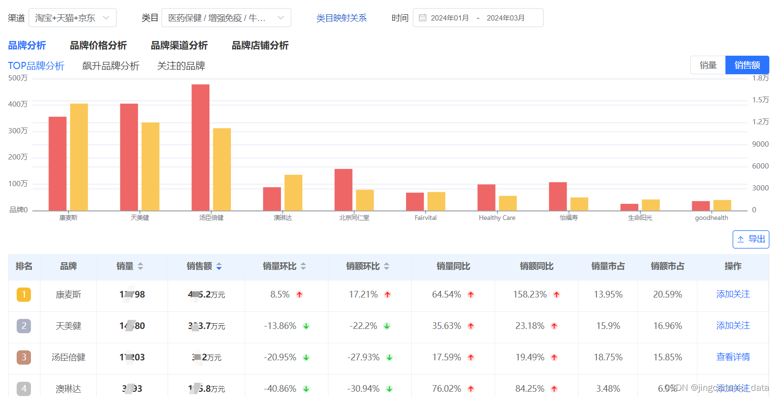Select TOP品牌分析 sub-tab

click(x=36, y=66)
